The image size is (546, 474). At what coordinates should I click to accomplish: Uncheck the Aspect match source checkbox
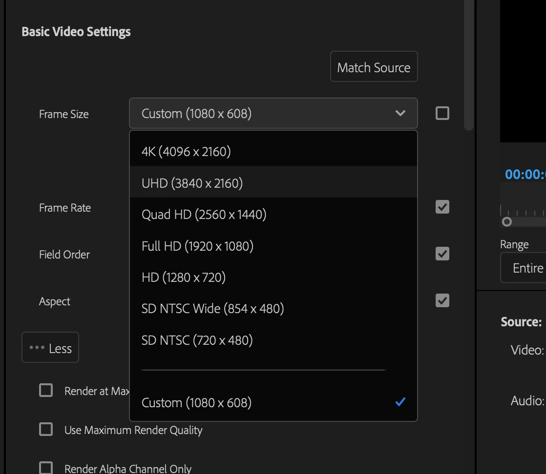[442, 301]
